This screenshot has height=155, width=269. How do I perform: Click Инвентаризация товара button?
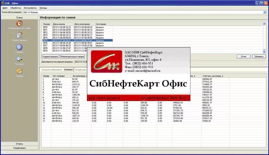point(72,57)
